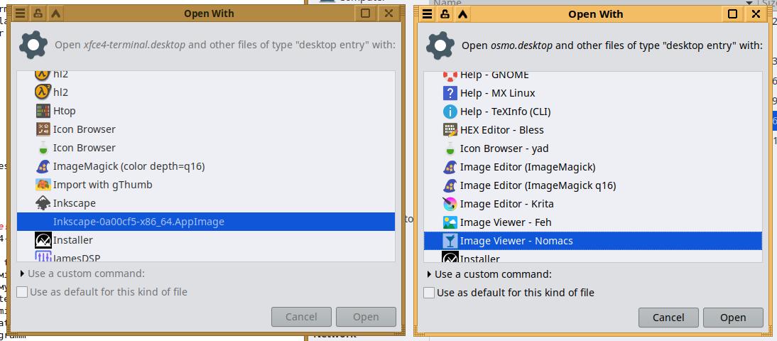The width and height of the screenshot is (777, 341).
Task: Select the Inkscape icon in left list
Action: 43,203
